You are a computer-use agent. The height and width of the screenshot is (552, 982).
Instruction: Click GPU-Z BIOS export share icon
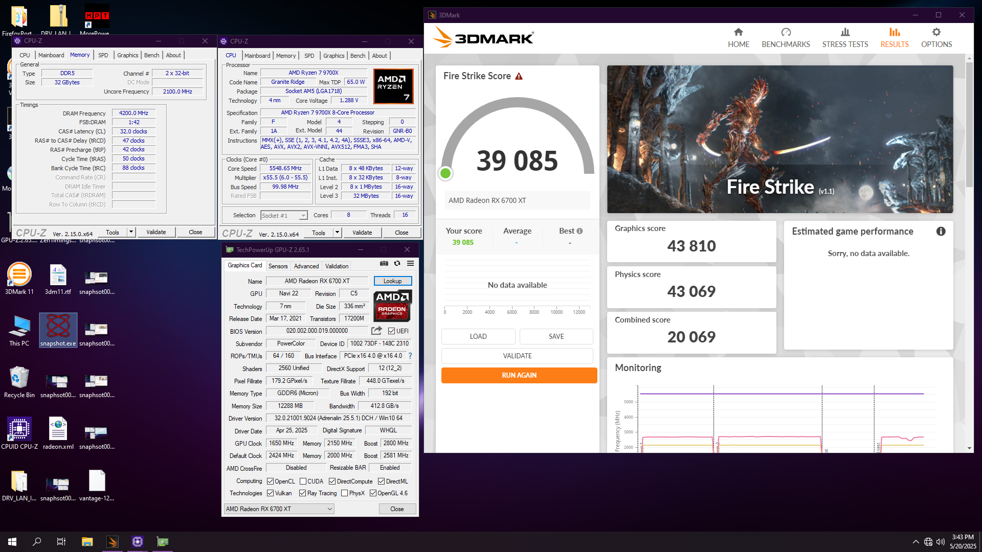point(376,331)
